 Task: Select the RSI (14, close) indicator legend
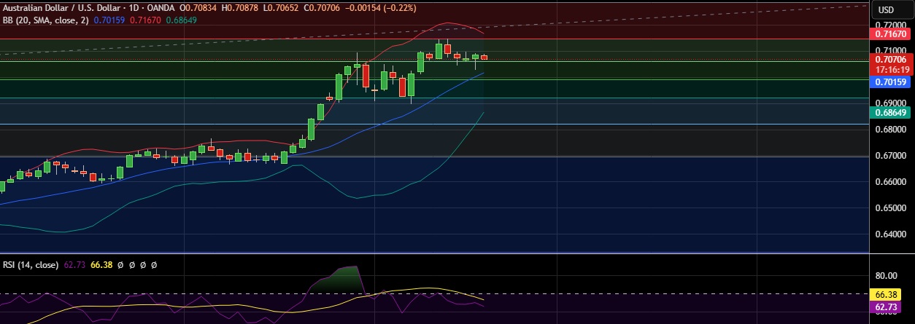click(31, 265)
